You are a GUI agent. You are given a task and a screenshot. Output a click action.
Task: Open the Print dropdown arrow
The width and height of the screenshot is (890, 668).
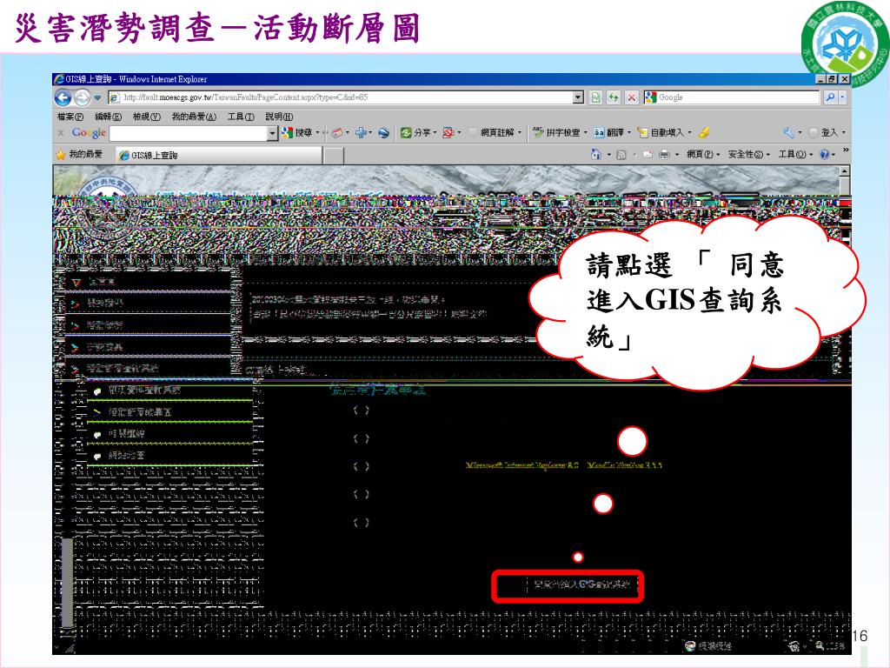pos(676,155)
